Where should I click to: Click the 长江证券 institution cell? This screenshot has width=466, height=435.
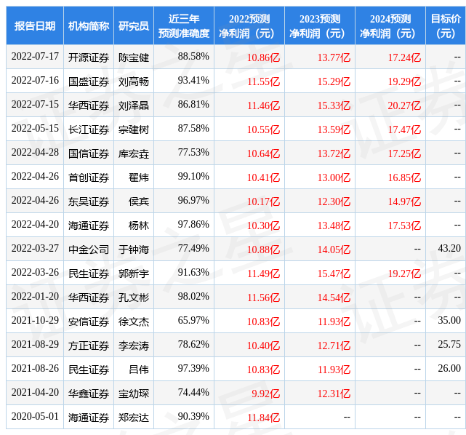click(x=89, y=129)
